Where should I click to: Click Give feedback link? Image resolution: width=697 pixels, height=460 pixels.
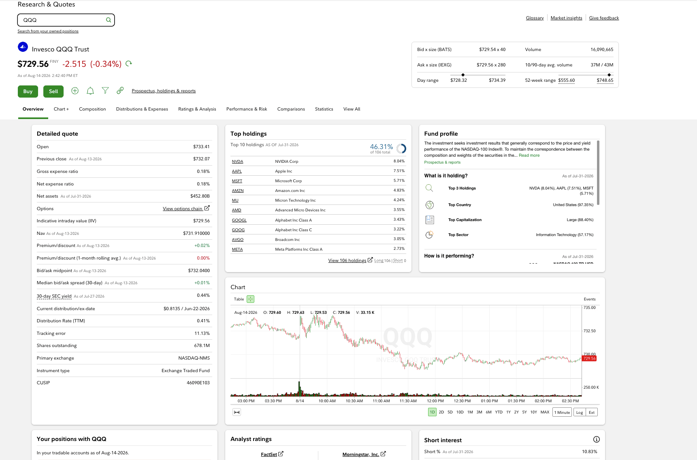click(x=604, y=18)
